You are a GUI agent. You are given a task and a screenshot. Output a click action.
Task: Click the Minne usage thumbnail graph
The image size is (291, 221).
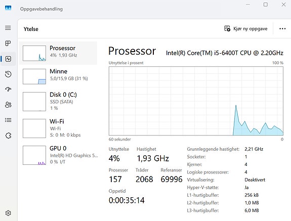point(34,76)
